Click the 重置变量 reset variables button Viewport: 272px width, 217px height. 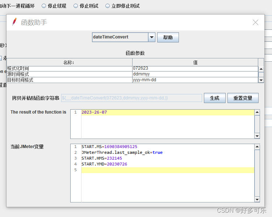pos(243,98)
